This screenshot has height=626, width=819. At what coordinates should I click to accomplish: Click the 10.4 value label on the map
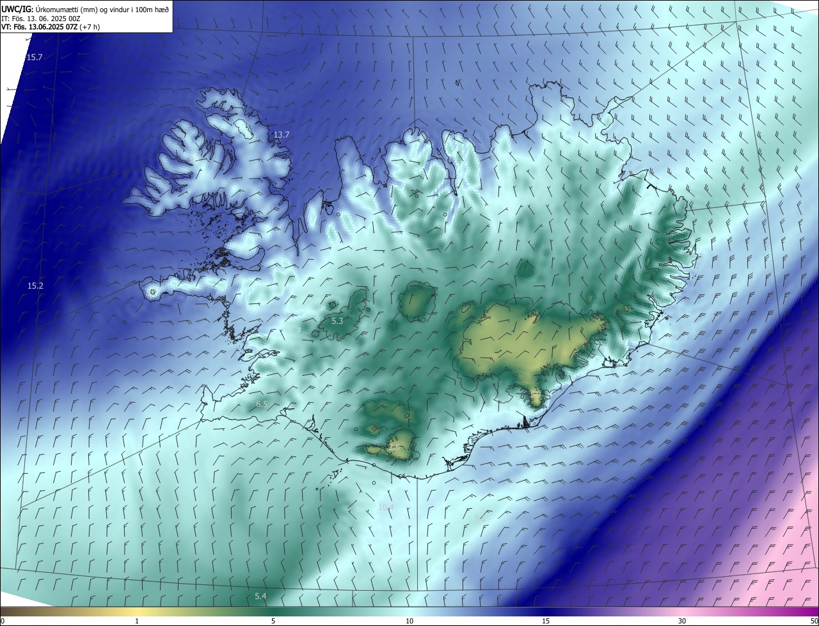[x=386, y=507]
